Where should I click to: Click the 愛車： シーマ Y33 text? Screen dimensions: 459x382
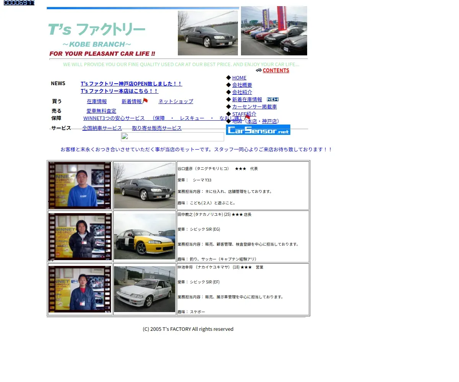click(x=194, y=180)
